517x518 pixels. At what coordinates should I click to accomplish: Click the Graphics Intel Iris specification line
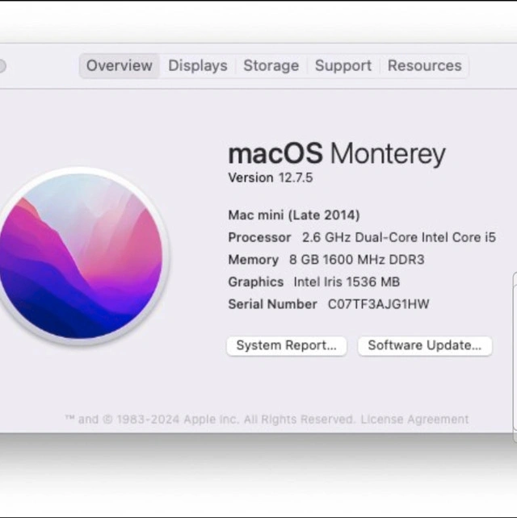pos(313,282)
